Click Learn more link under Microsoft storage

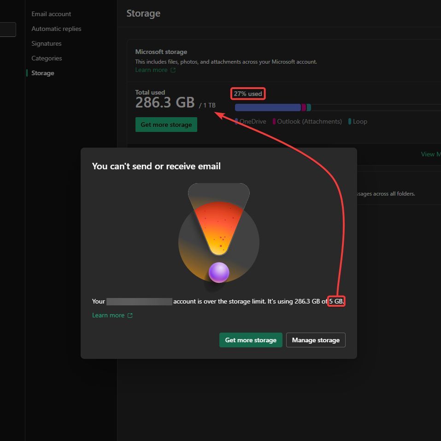(151, 70)
